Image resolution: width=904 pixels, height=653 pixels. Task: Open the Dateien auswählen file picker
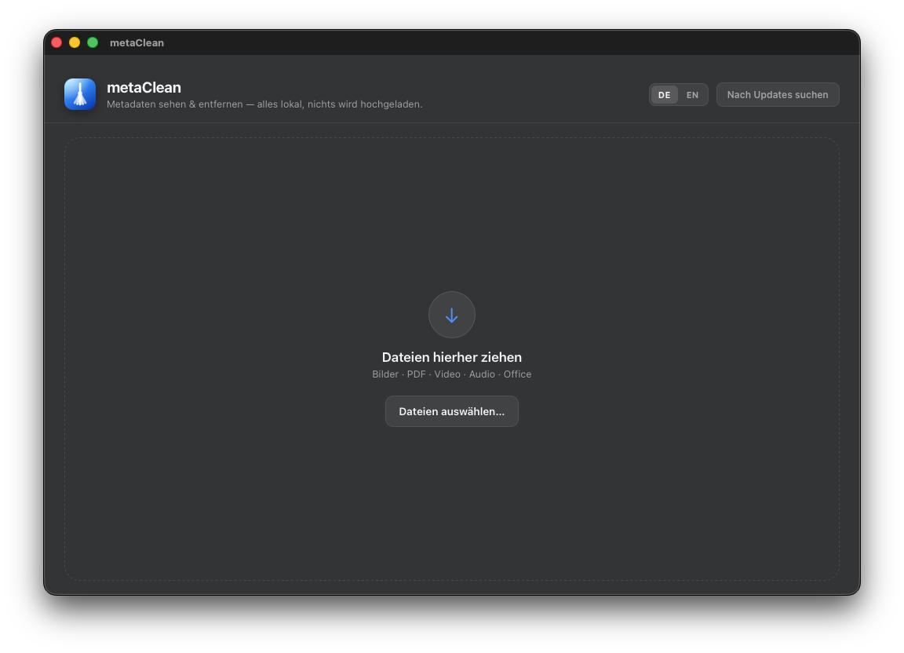coord(451,411)
